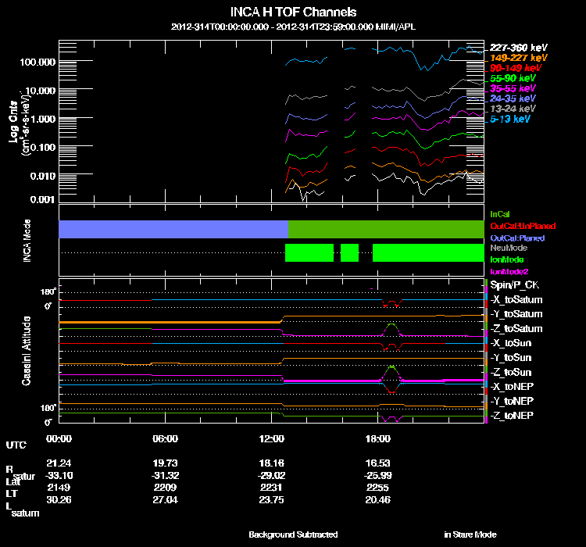Click the L value 23.75

tap(271, 500)
